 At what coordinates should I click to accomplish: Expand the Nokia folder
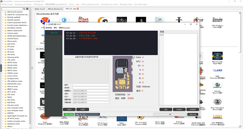click(x=3, y=97)
